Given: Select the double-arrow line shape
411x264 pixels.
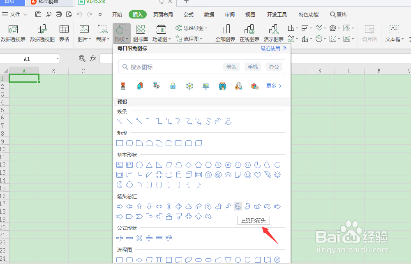Looking at the screenshot, I should (139, 121).
